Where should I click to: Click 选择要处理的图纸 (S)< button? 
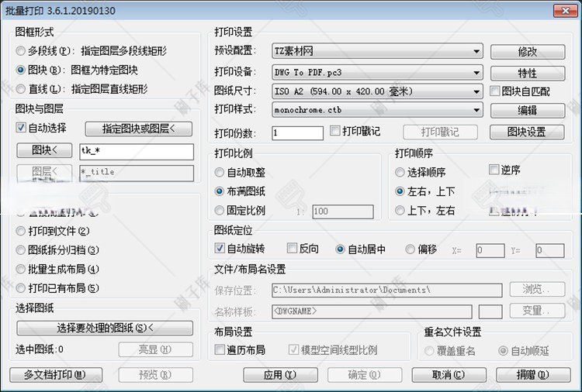(105, 328)
